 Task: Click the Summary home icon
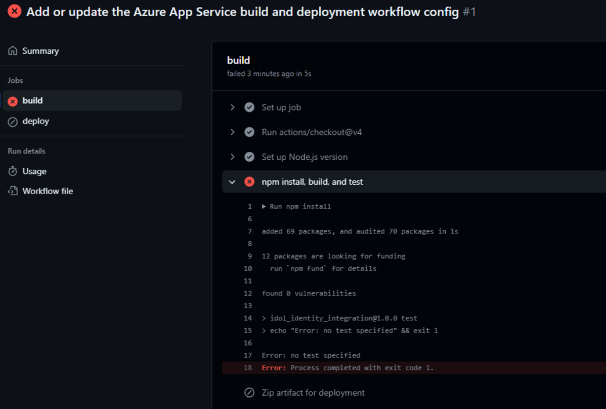[13, 51]
